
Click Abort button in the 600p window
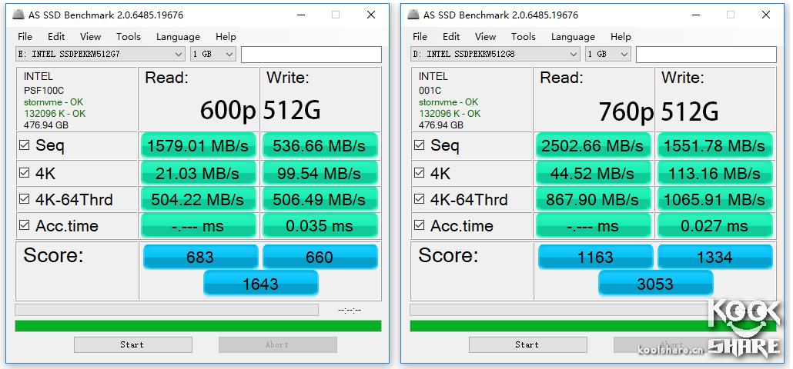(x=278, y=344)
